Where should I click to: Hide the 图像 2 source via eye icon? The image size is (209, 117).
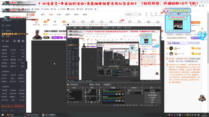tap(97, 92)
